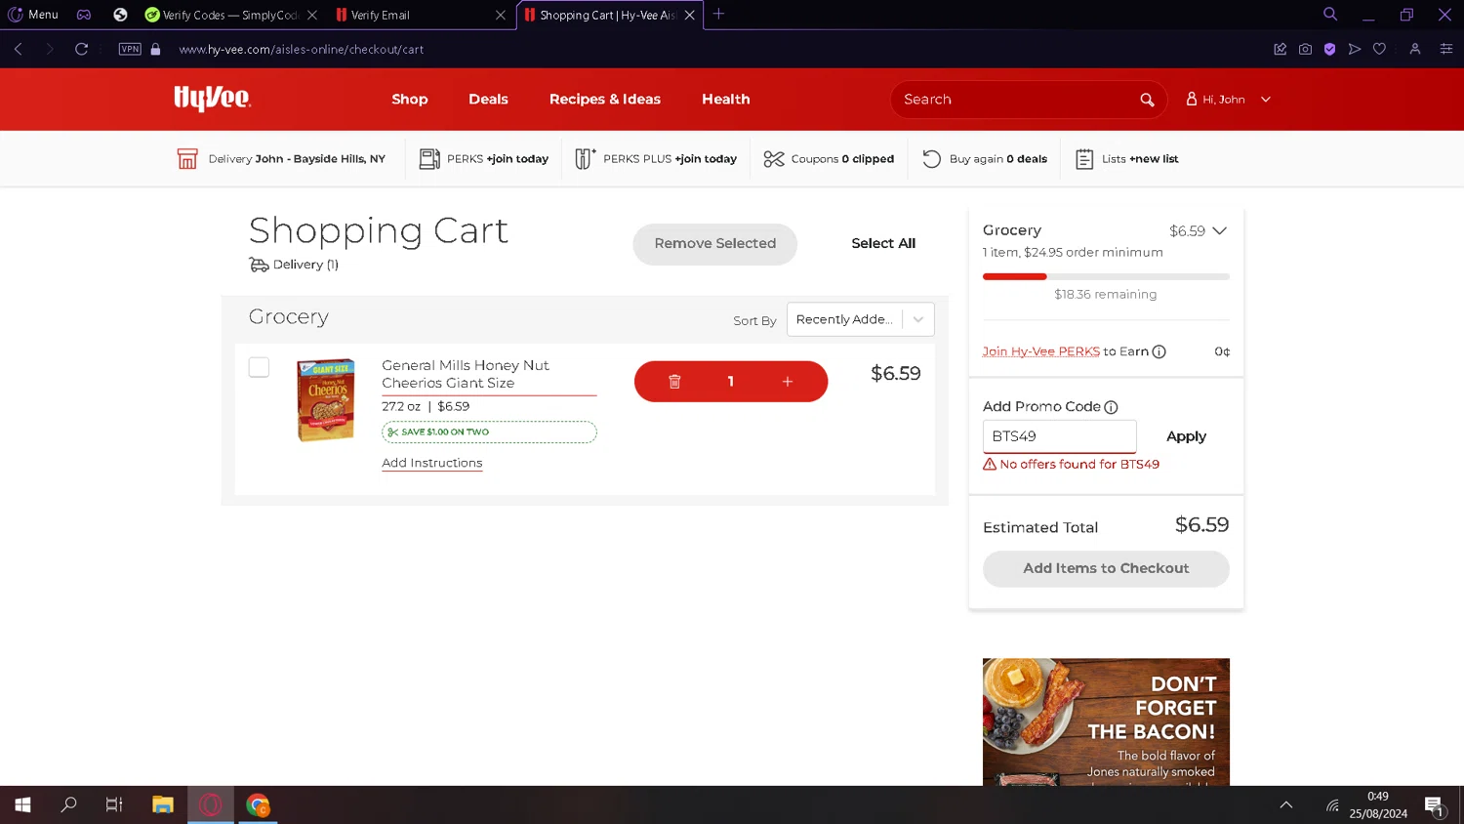Open notification center in taskbar
This screenshot has height=824, width=1464.
(1434, 806)
